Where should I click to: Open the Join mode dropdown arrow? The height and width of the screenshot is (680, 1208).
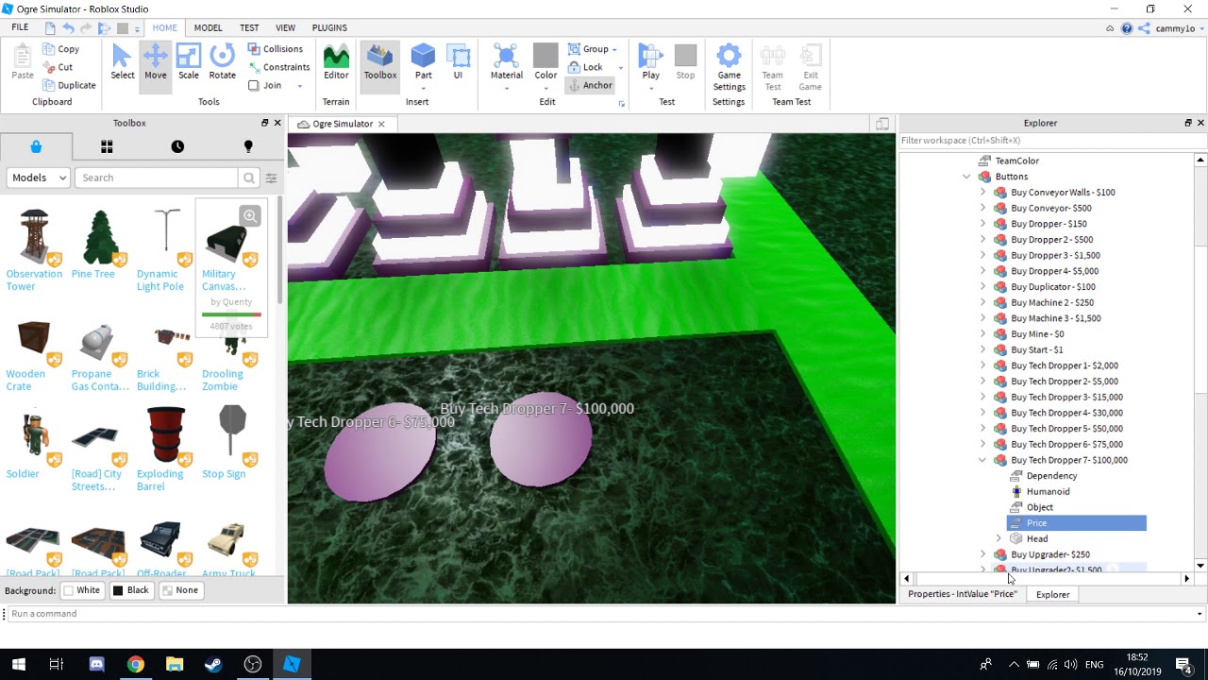tap(300, 86)
